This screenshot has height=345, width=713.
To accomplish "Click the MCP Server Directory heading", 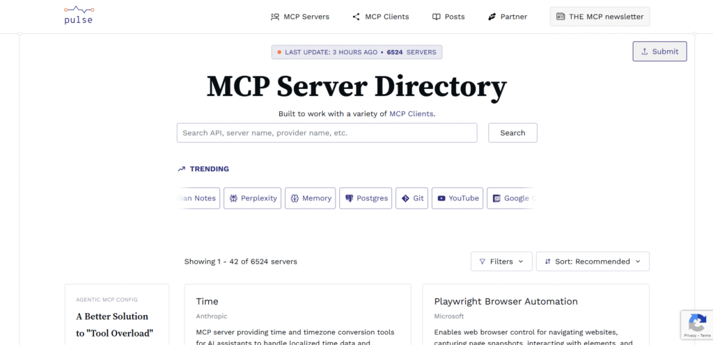I will (356, 86).
